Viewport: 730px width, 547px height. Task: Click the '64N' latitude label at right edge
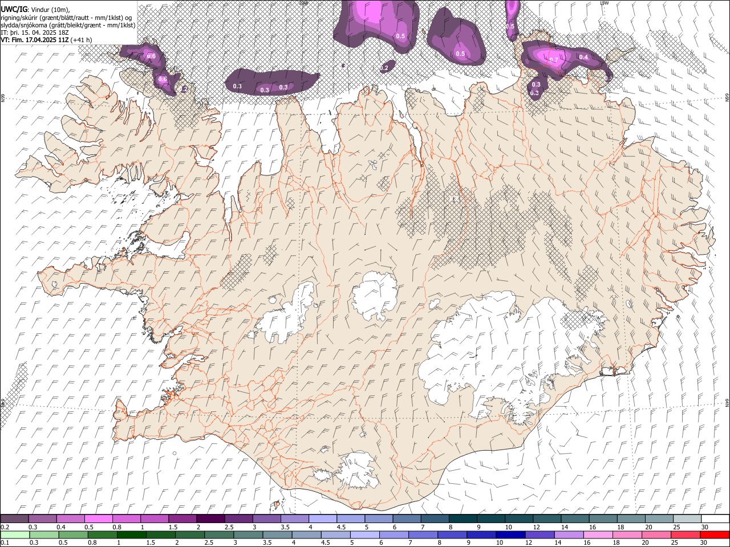point(727,402)
